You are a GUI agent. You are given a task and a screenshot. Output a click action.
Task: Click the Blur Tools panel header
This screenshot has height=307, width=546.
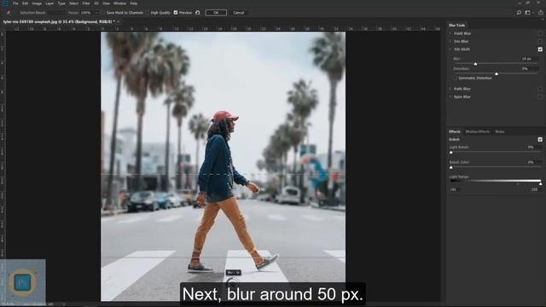457,26
